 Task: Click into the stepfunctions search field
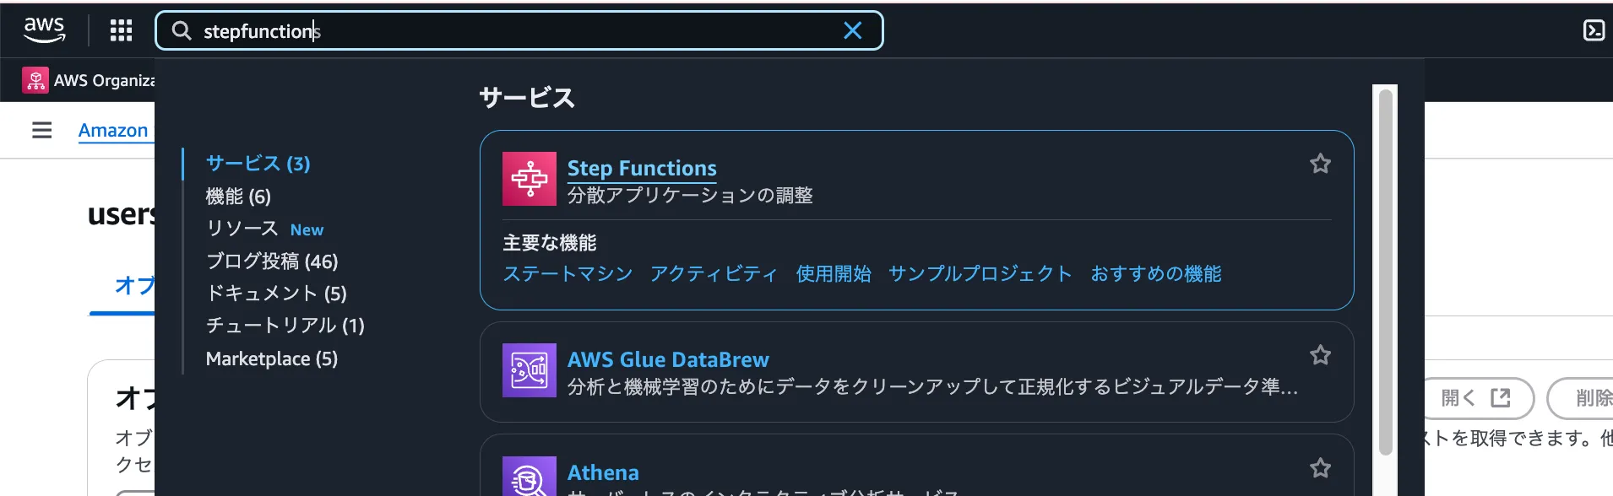pyautogui.click(x=507, y=31)
